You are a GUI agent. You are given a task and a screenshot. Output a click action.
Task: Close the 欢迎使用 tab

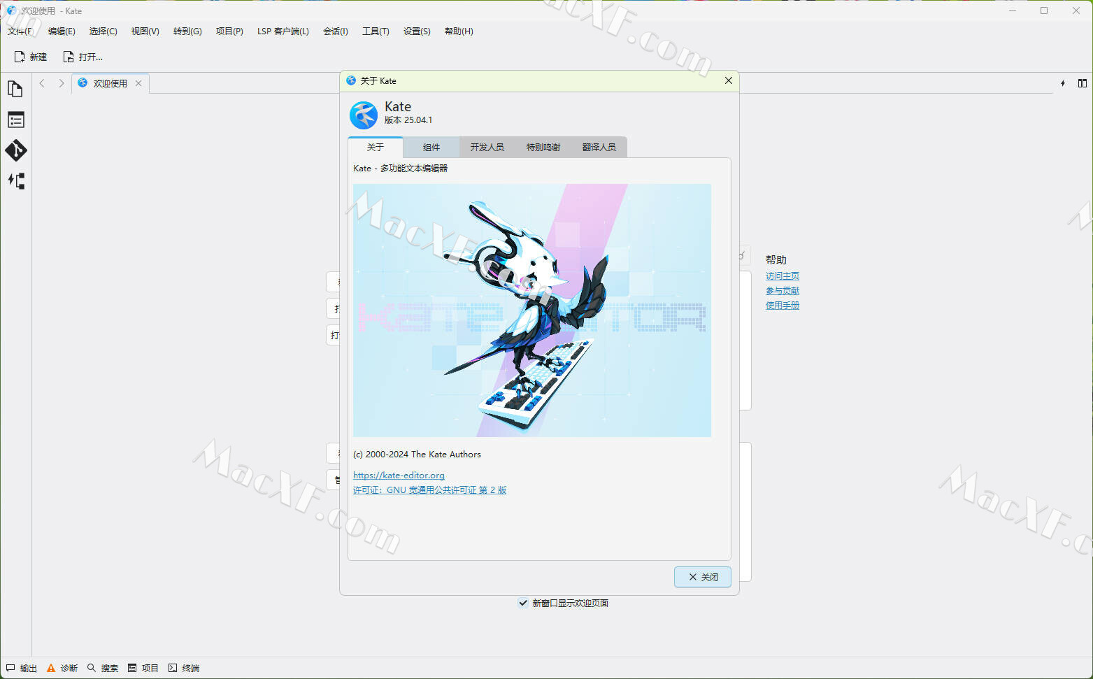(x=138, y=83)
